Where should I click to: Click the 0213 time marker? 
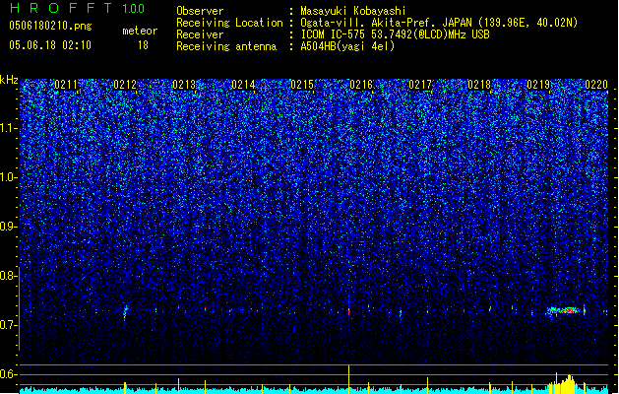(184, 85)
